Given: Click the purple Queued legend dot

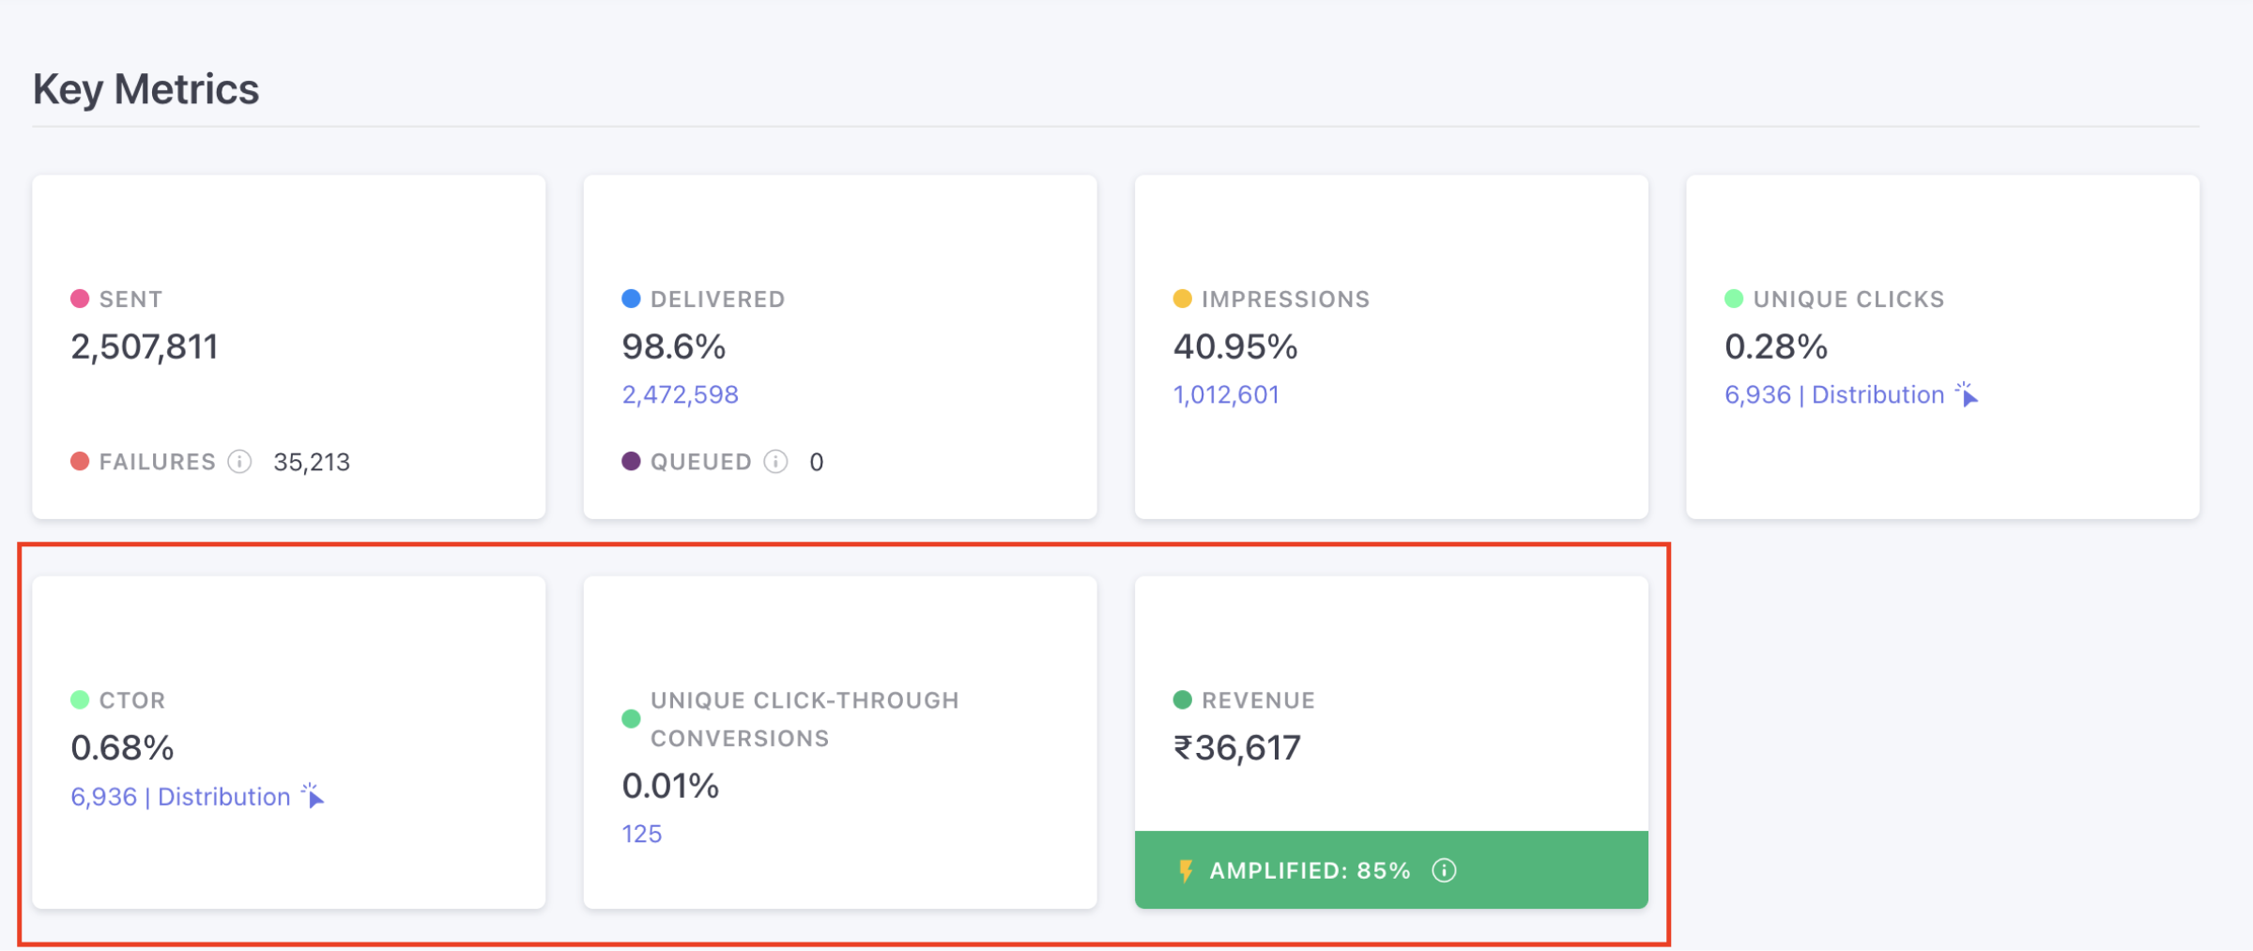Looking at the screenshot, I should click(x=631, y=461).
